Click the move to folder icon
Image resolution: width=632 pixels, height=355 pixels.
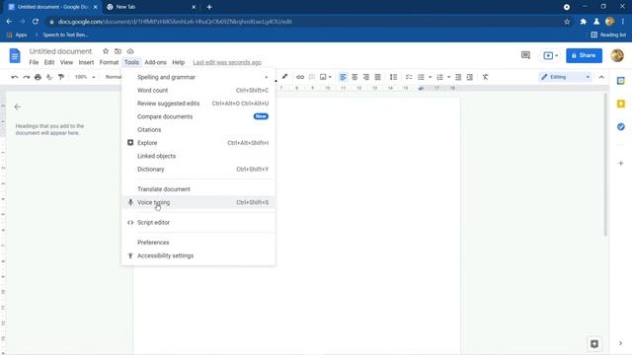(118, 51)
